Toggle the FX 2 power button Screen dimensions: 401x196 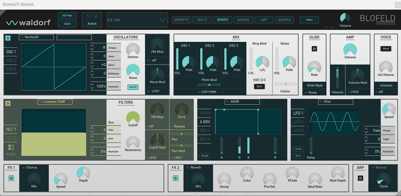coord(176,178)
